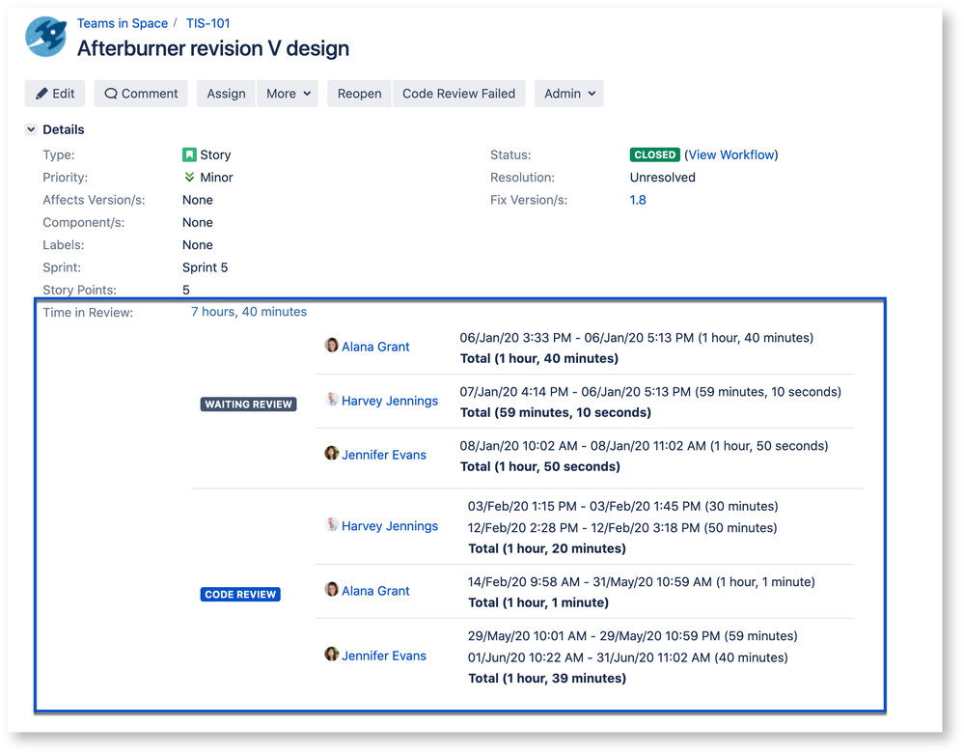
Task: Click the 03/Feb/20 1:15 PM time entry
Action: 622,506
